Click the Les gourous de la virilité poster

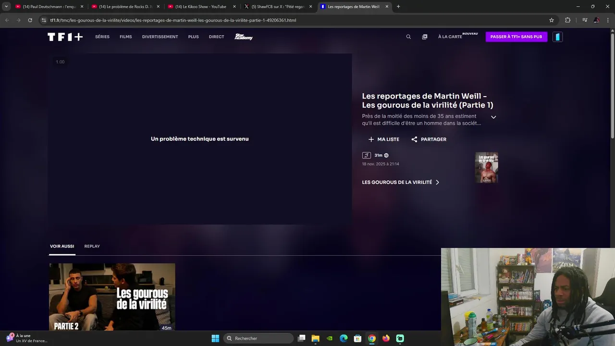487,167
